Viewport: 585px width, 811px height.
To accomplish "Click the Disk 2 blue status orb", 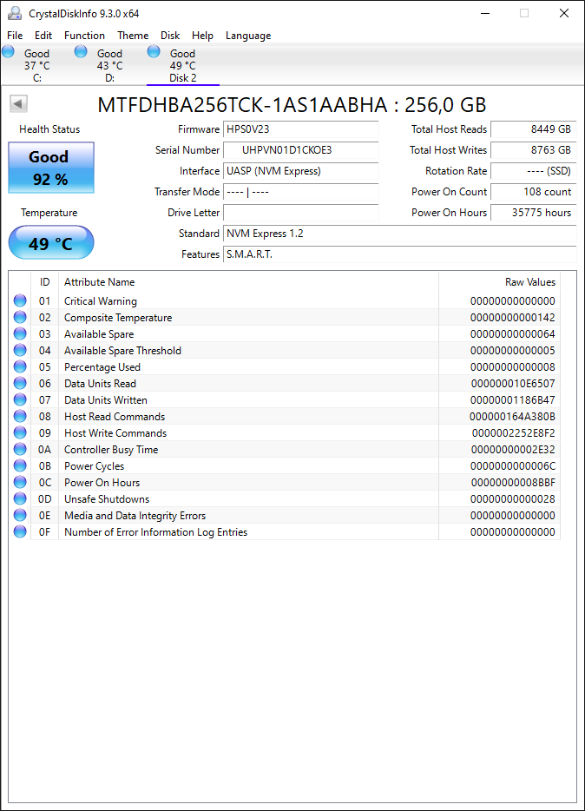I will (154, 51).
